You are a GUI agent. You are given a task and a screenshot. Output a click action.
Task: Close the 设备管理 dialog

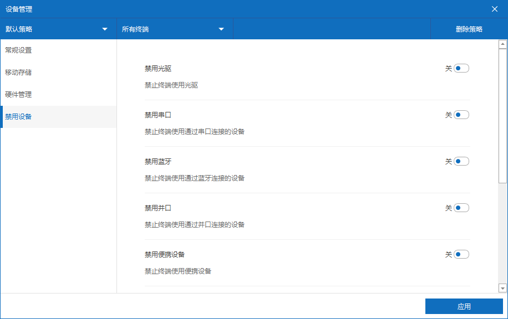(x=494, y=9)
